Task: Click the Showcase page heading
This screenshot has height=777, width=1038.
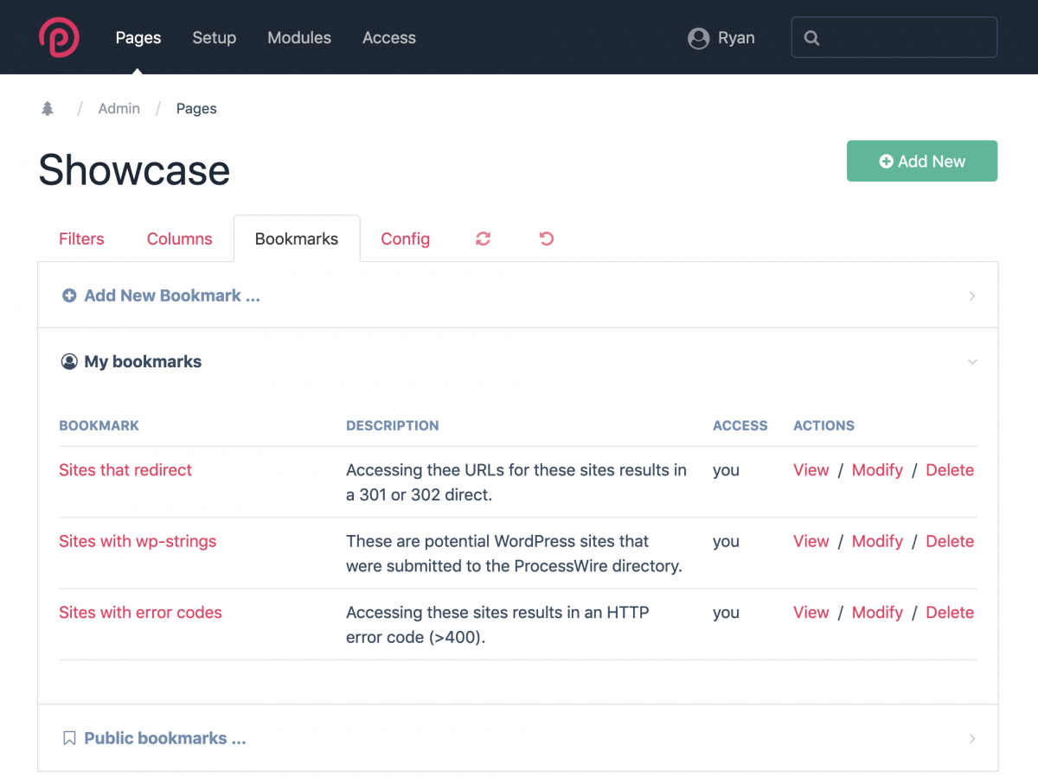Action: click(134, 170)
